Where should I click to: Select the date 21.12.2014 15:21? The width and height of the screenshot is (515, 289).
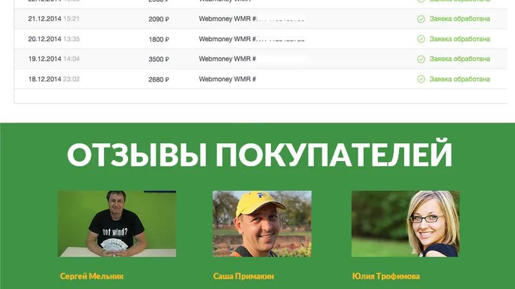[x=54, y=19]
